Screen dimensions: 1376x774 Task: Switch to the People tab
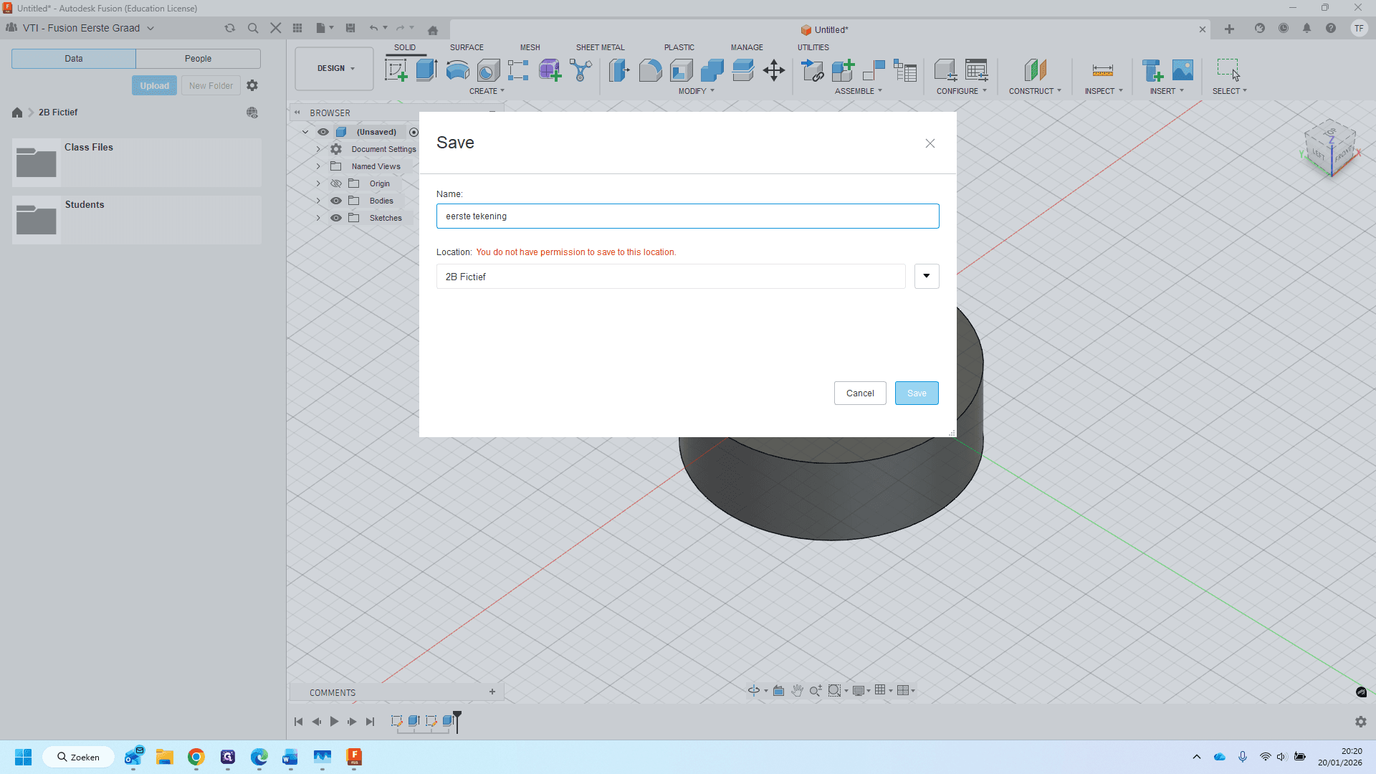point(198,59)
